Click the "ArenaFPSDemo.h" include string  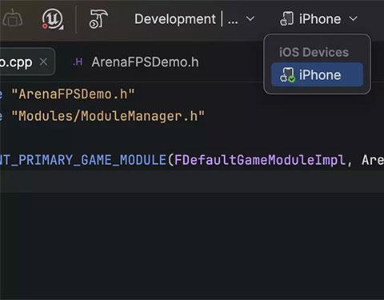click(x=73, y=94)
